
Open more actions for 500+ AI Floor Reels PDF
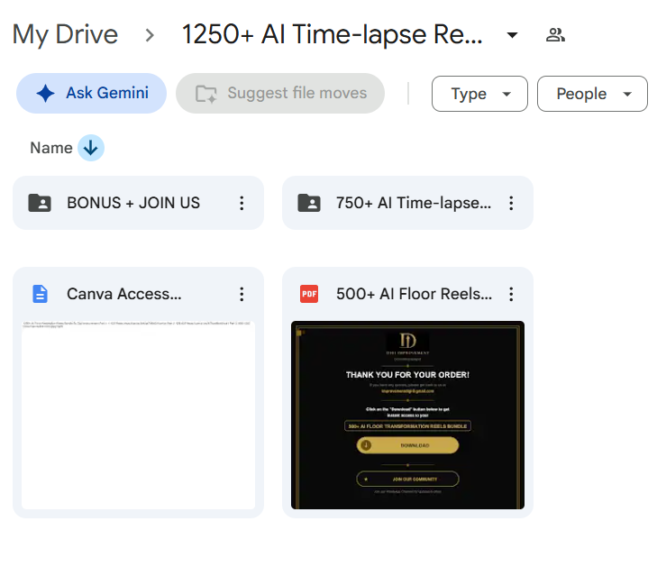(x=511, y=294)
